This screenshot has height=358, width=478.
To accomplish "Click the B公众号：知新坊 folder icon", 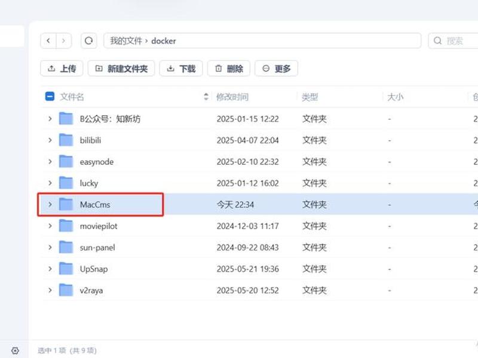I will pos(66,118).
